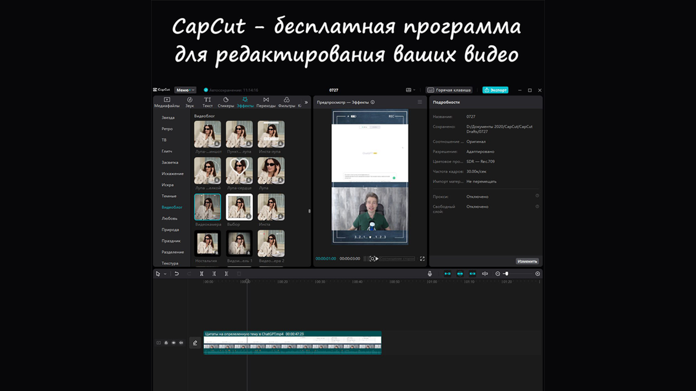Select the Любовь effect category

pos(169,218)
